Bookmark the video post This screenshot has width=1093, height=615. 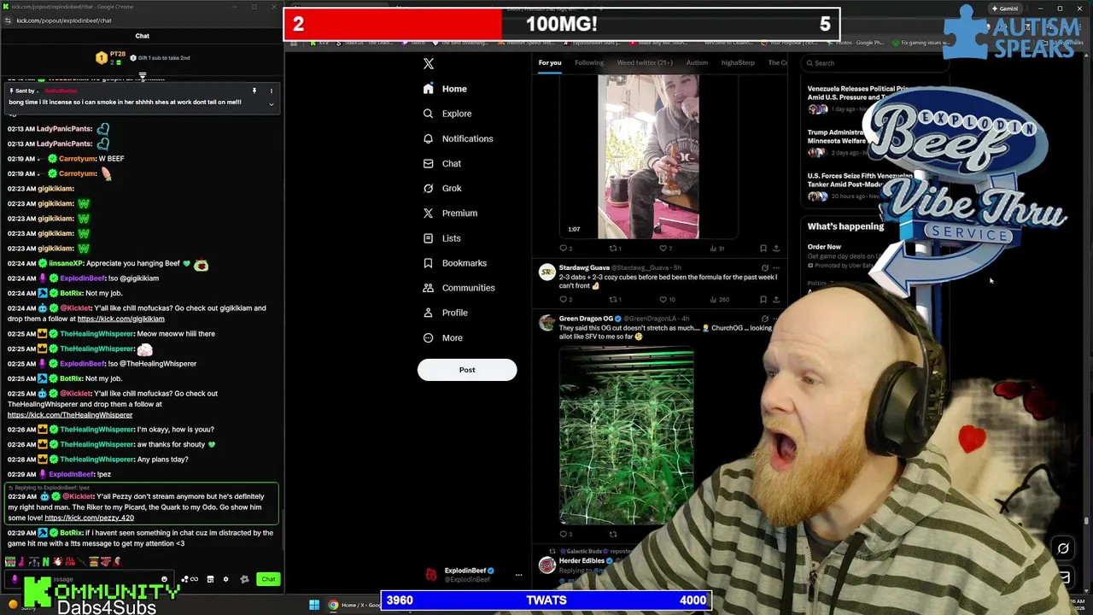(x=763, y=249)
